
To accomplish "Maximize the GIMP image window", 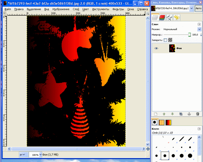I will (141, 3).
